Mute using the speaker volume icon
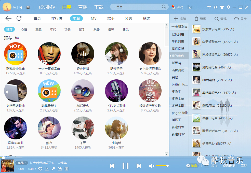251x173 pixels. (151, 166)
